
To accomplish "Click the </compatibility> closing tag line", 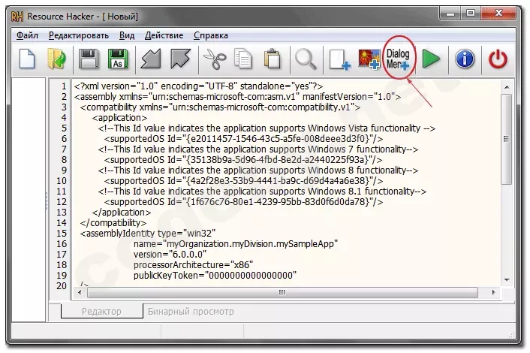I will tap(113, 223).
